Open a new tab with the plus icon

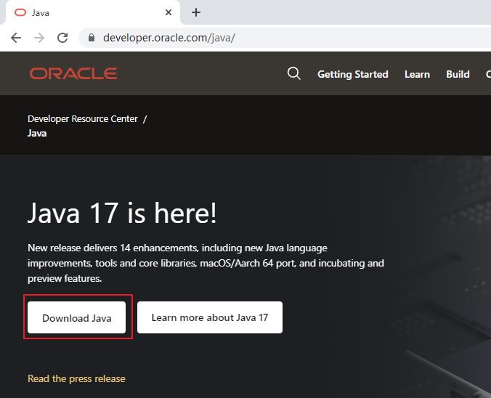point(196,12)
